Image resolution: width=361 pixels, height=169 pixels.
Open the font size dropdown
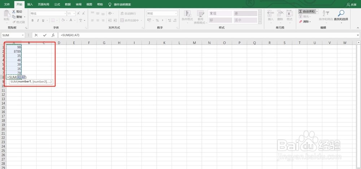74,14
